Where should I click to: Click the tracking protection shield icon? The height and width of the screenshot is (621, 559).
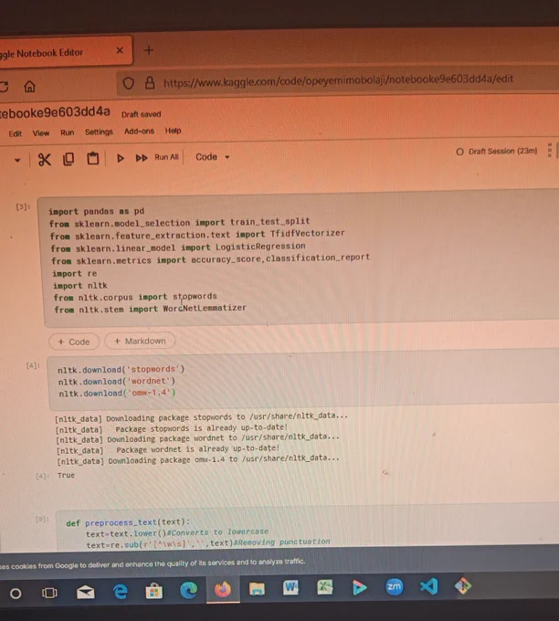[x=129, y=84]
